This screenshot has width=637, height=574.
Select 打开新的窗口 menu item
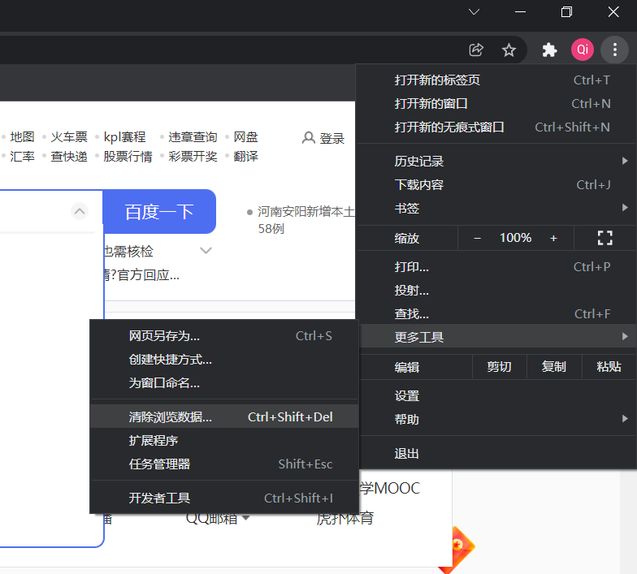(496, 104)
